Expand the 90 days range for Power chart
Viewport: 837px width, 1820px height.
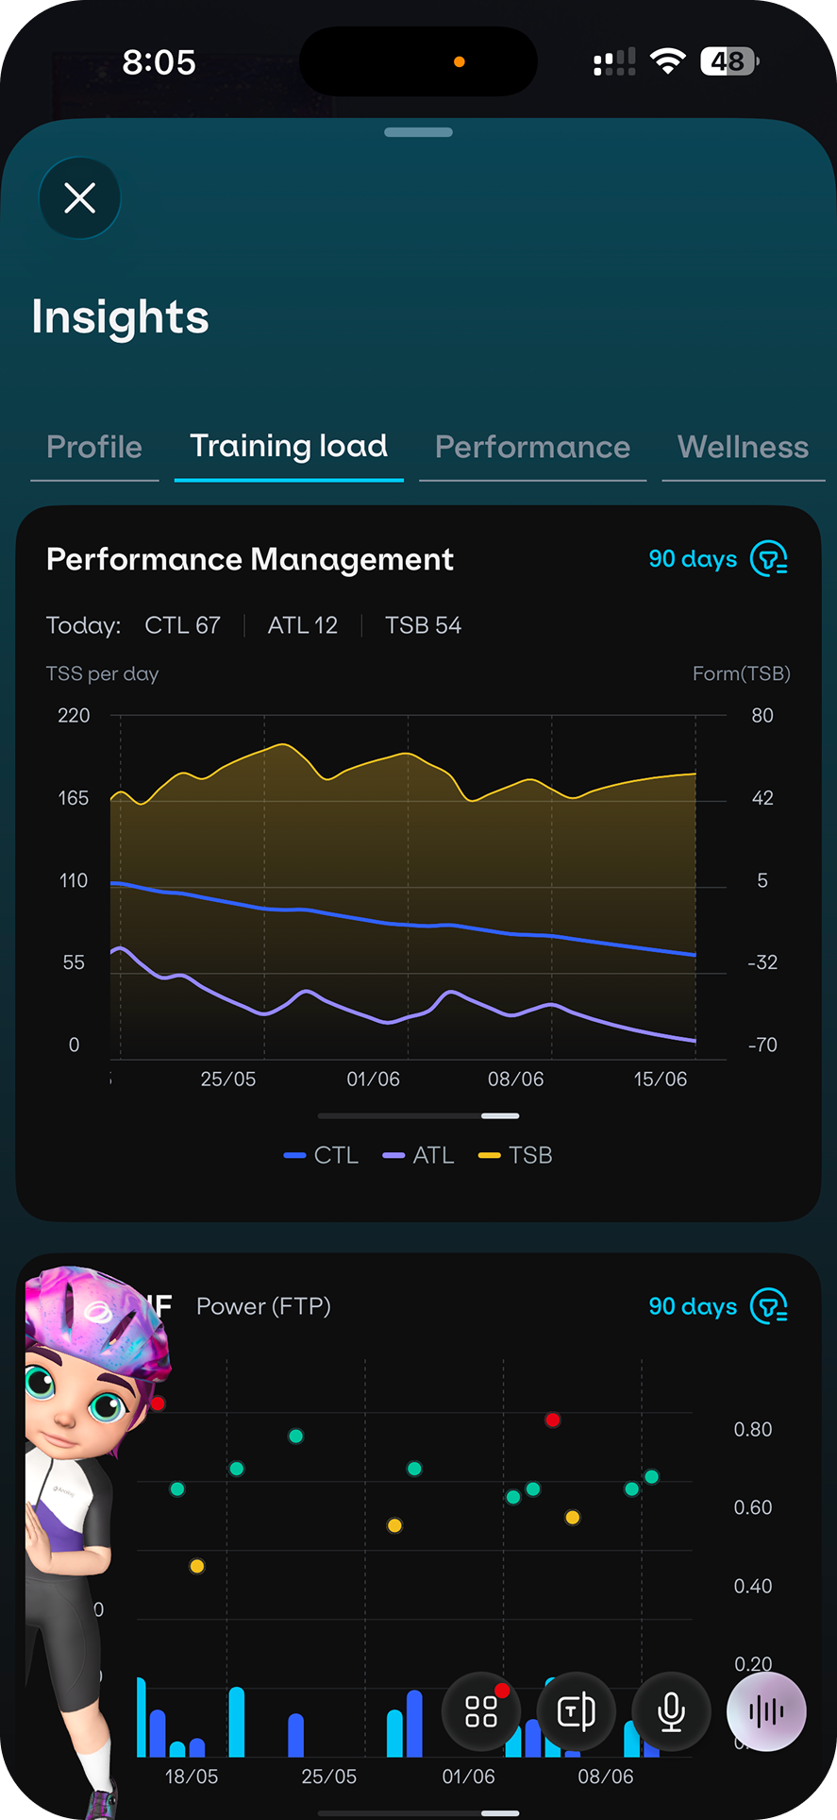[x=693, y=1306]
